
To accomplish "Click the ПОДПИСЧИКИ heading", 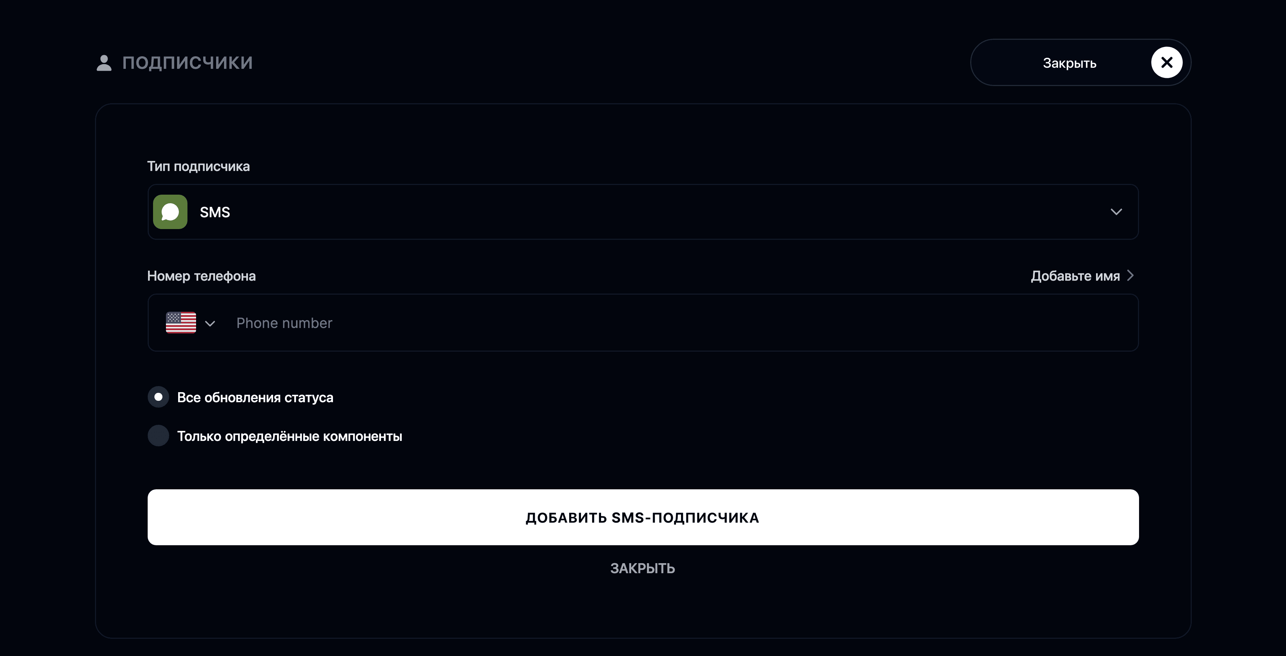I will coord(187,63).
